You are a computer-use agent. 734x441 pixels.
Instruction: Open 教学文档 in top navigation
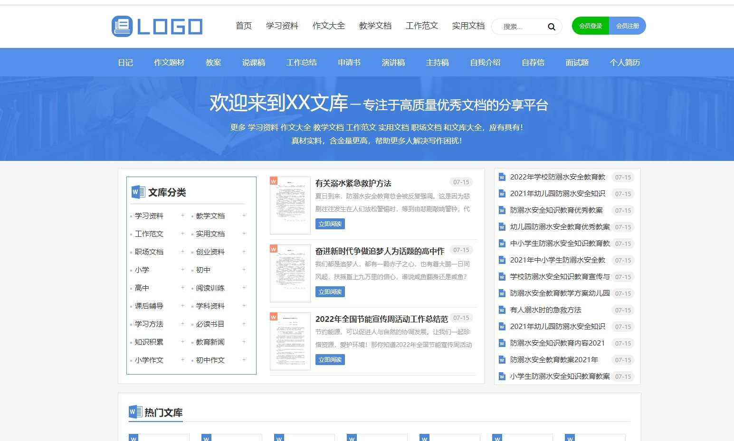click(x=375, y=26)
